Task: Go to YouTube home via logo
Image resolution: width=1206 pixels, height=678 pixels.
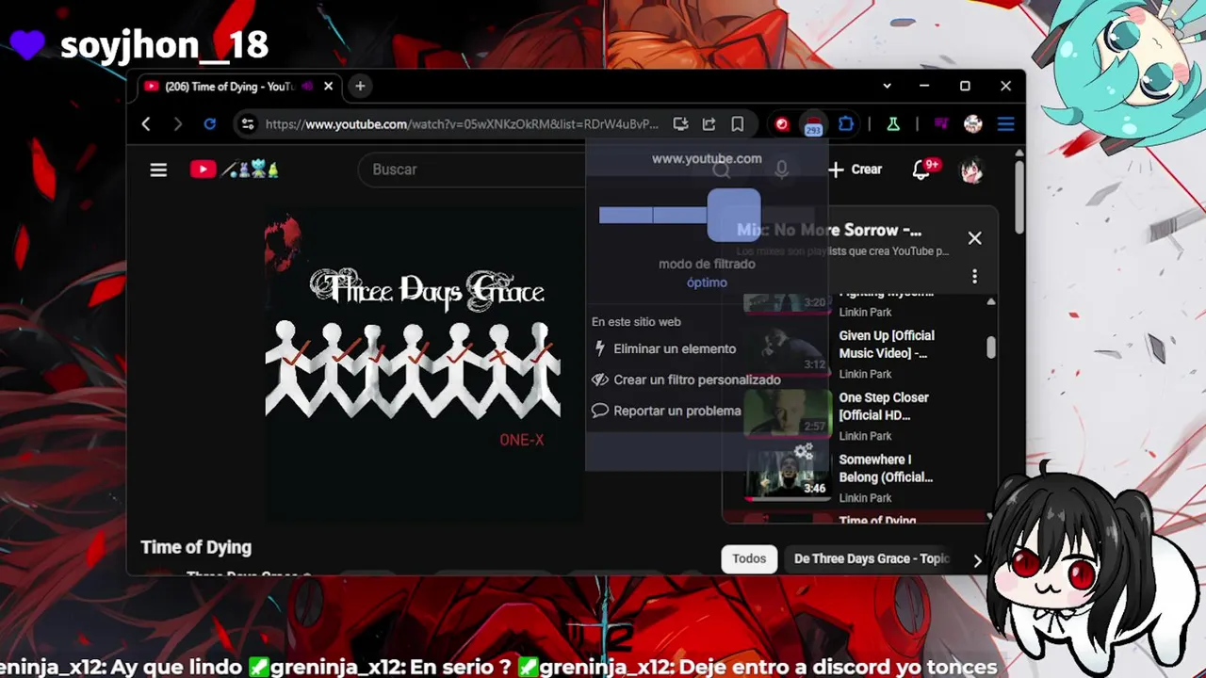Action: [x=203, y=169]
